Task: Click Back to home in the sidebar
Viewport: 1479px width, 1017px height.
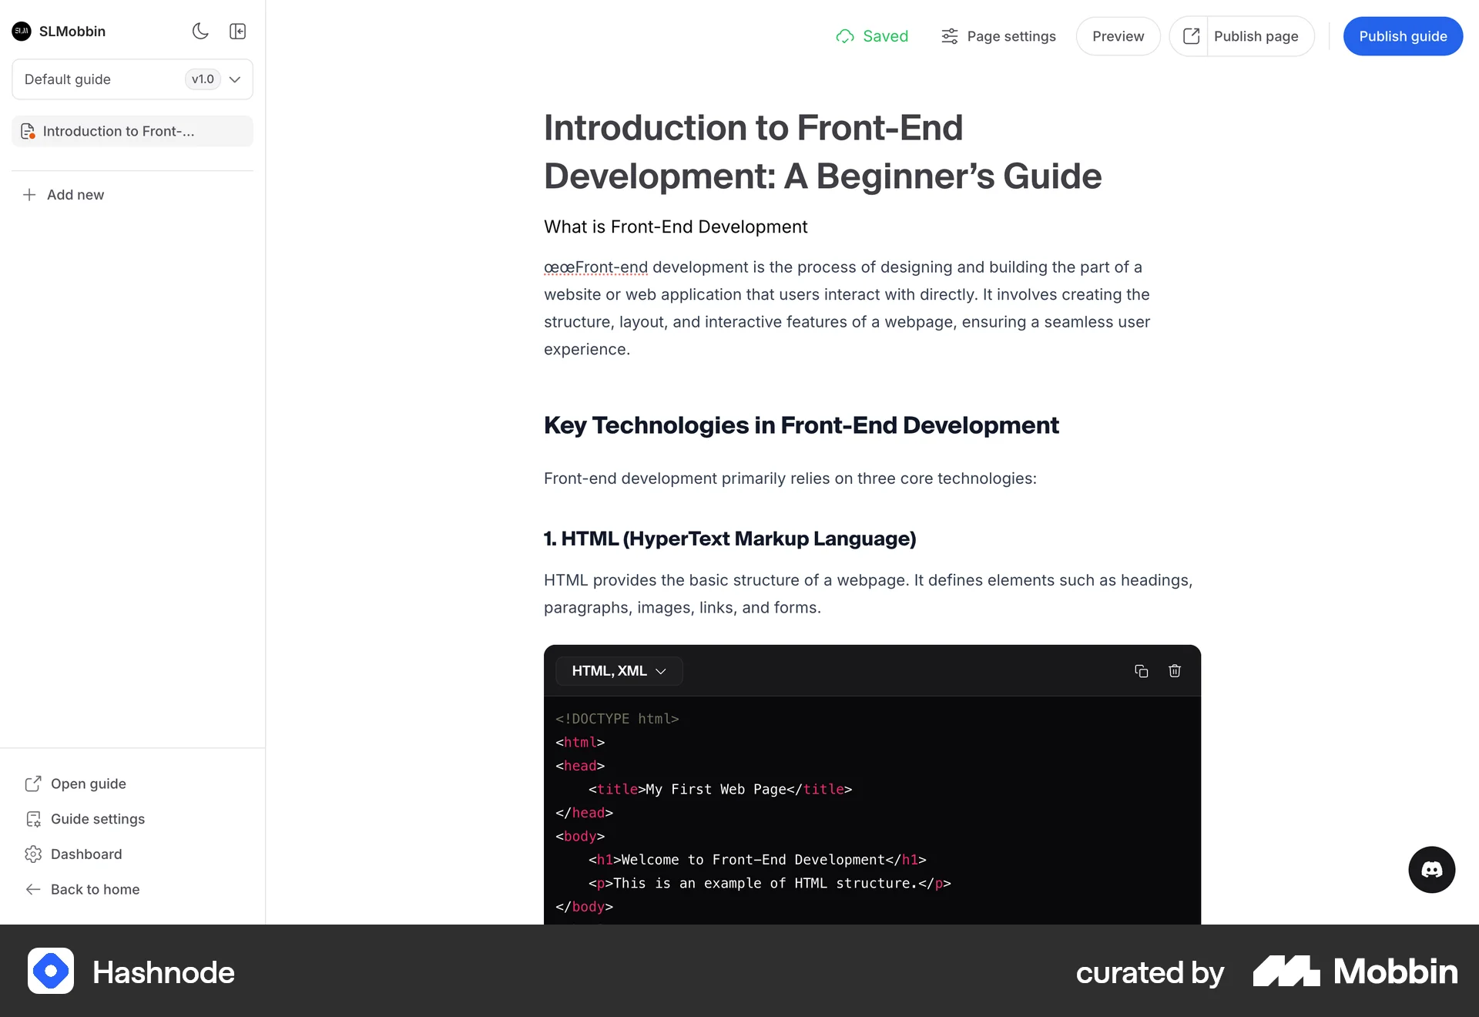Action: (94, 889)
